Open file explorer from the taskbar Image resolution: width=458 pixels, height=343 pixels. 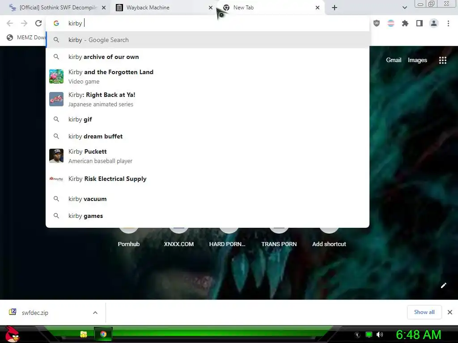[84, 334]
